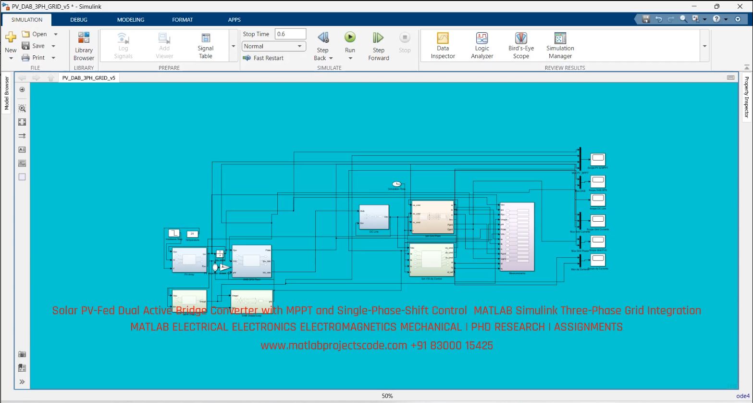Viewport: 753px width, 403px height.
Task: Toggle Fast Restart
Action: click(x=263, y=58)
